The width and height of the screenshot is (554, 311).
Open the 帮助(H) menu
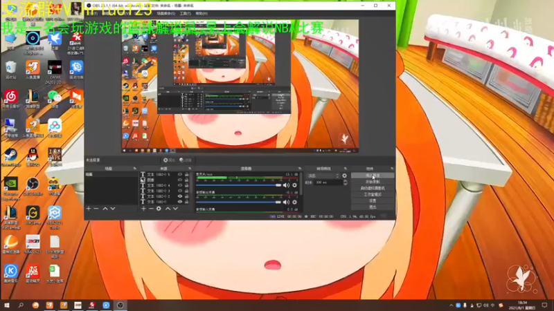click(x=202, y=13)
